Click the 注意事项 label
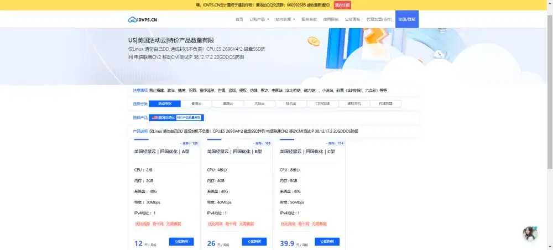The width and height of the screenshot is (553, 250). click(x=140, y=90)
